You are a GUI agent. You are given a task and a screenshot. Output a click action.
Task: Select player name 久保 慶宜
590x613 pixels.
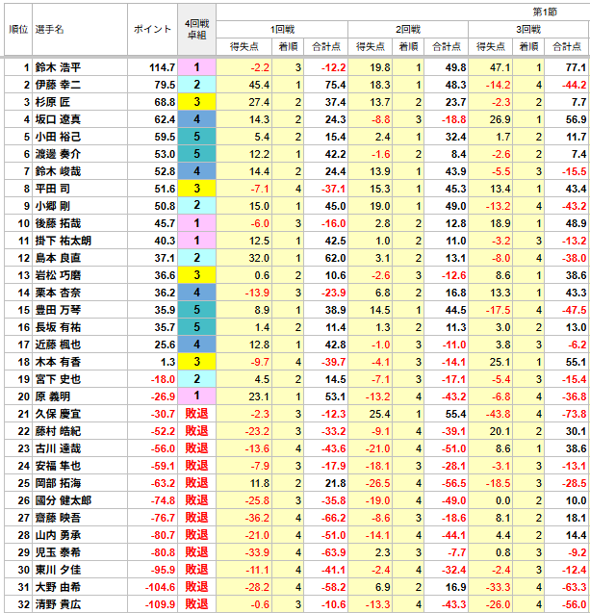pyautogui.click(x=58, y=414)
